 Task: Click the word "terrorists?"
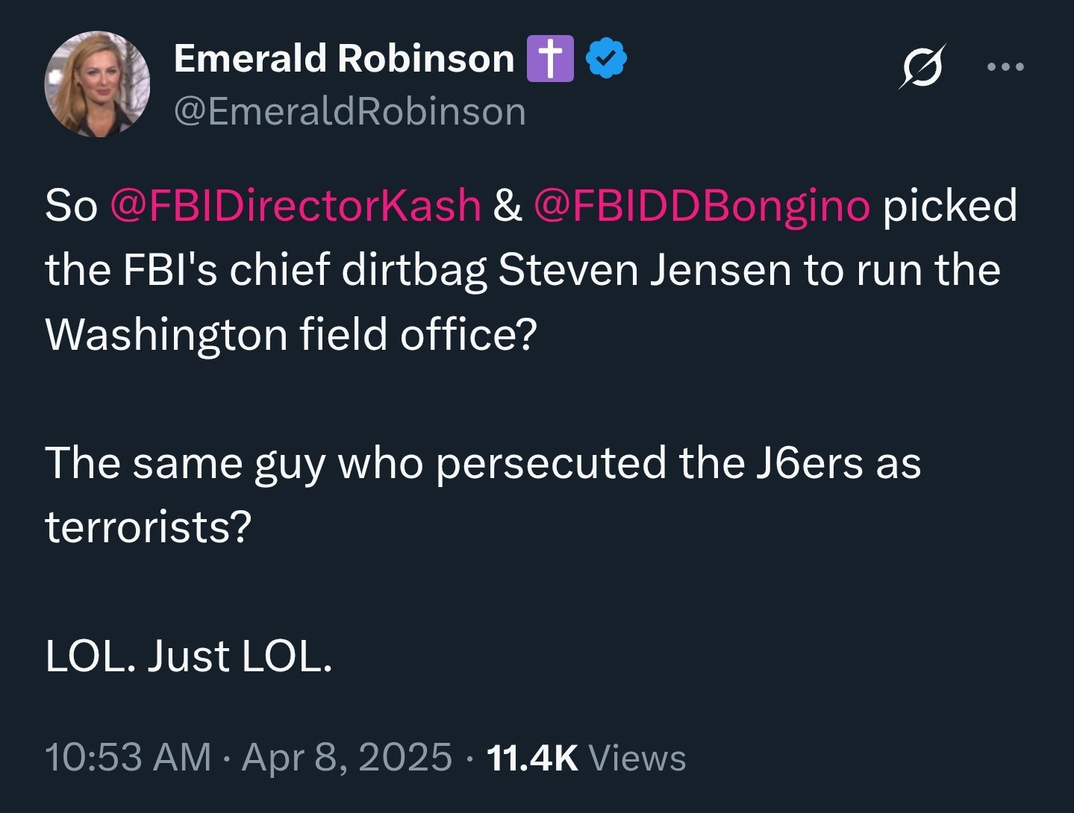pyautogui.click(x=148, y=527)
